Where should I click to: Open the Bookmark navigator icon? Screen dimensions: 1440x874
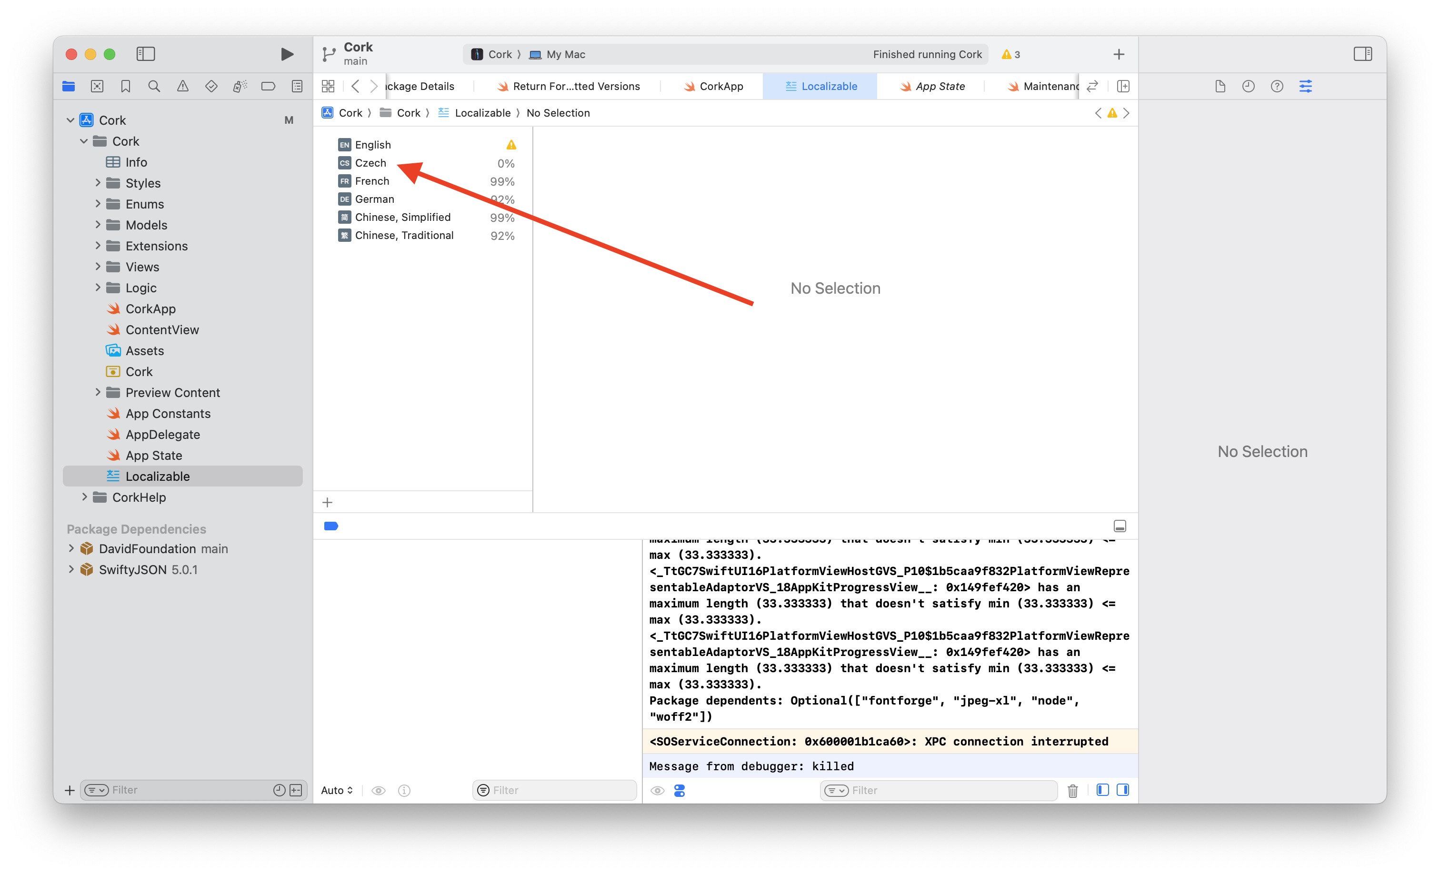[126, 87]
